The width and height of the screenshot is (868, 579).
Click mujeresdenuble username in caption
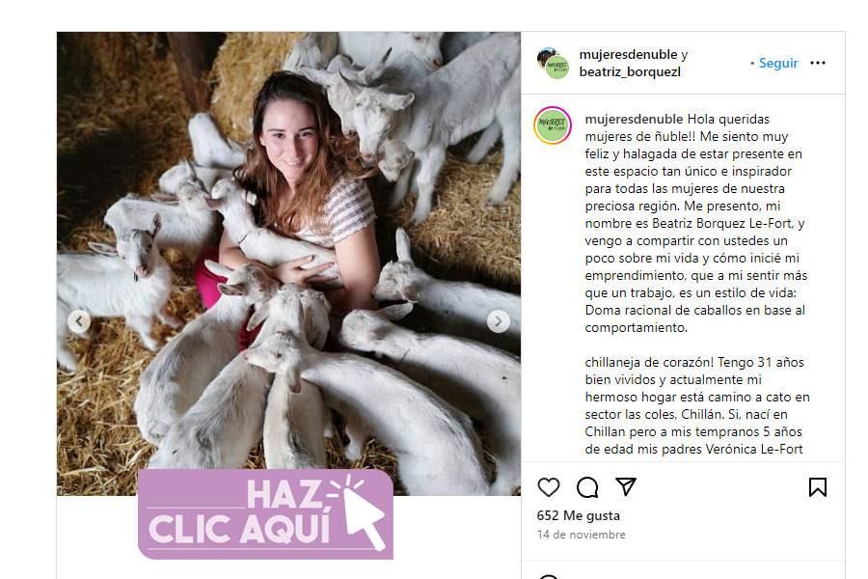634,119
